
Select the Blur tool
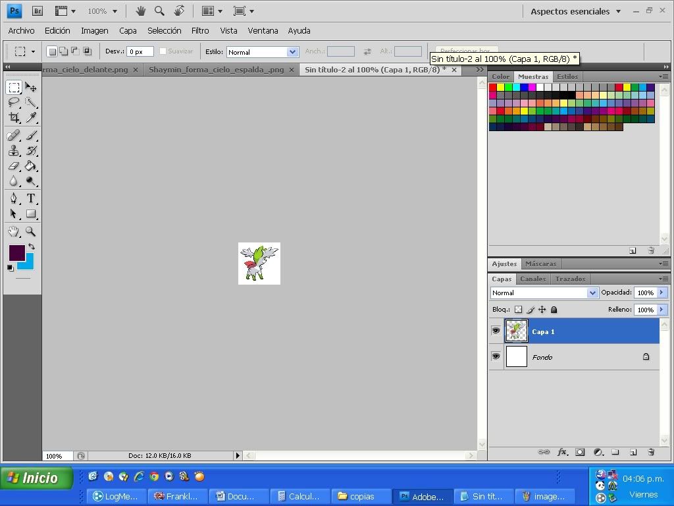pyautogui.click(x=14, y=181)
